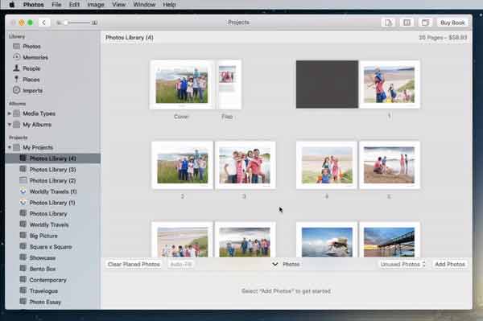Image resolution: width=483 pixels, height=321 pixels.
Task: Click the '20 Pages' price text
Action: tap(443, 38)
